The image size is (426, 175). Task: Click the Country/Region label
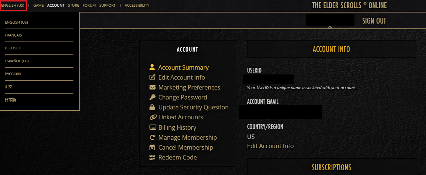265,127
